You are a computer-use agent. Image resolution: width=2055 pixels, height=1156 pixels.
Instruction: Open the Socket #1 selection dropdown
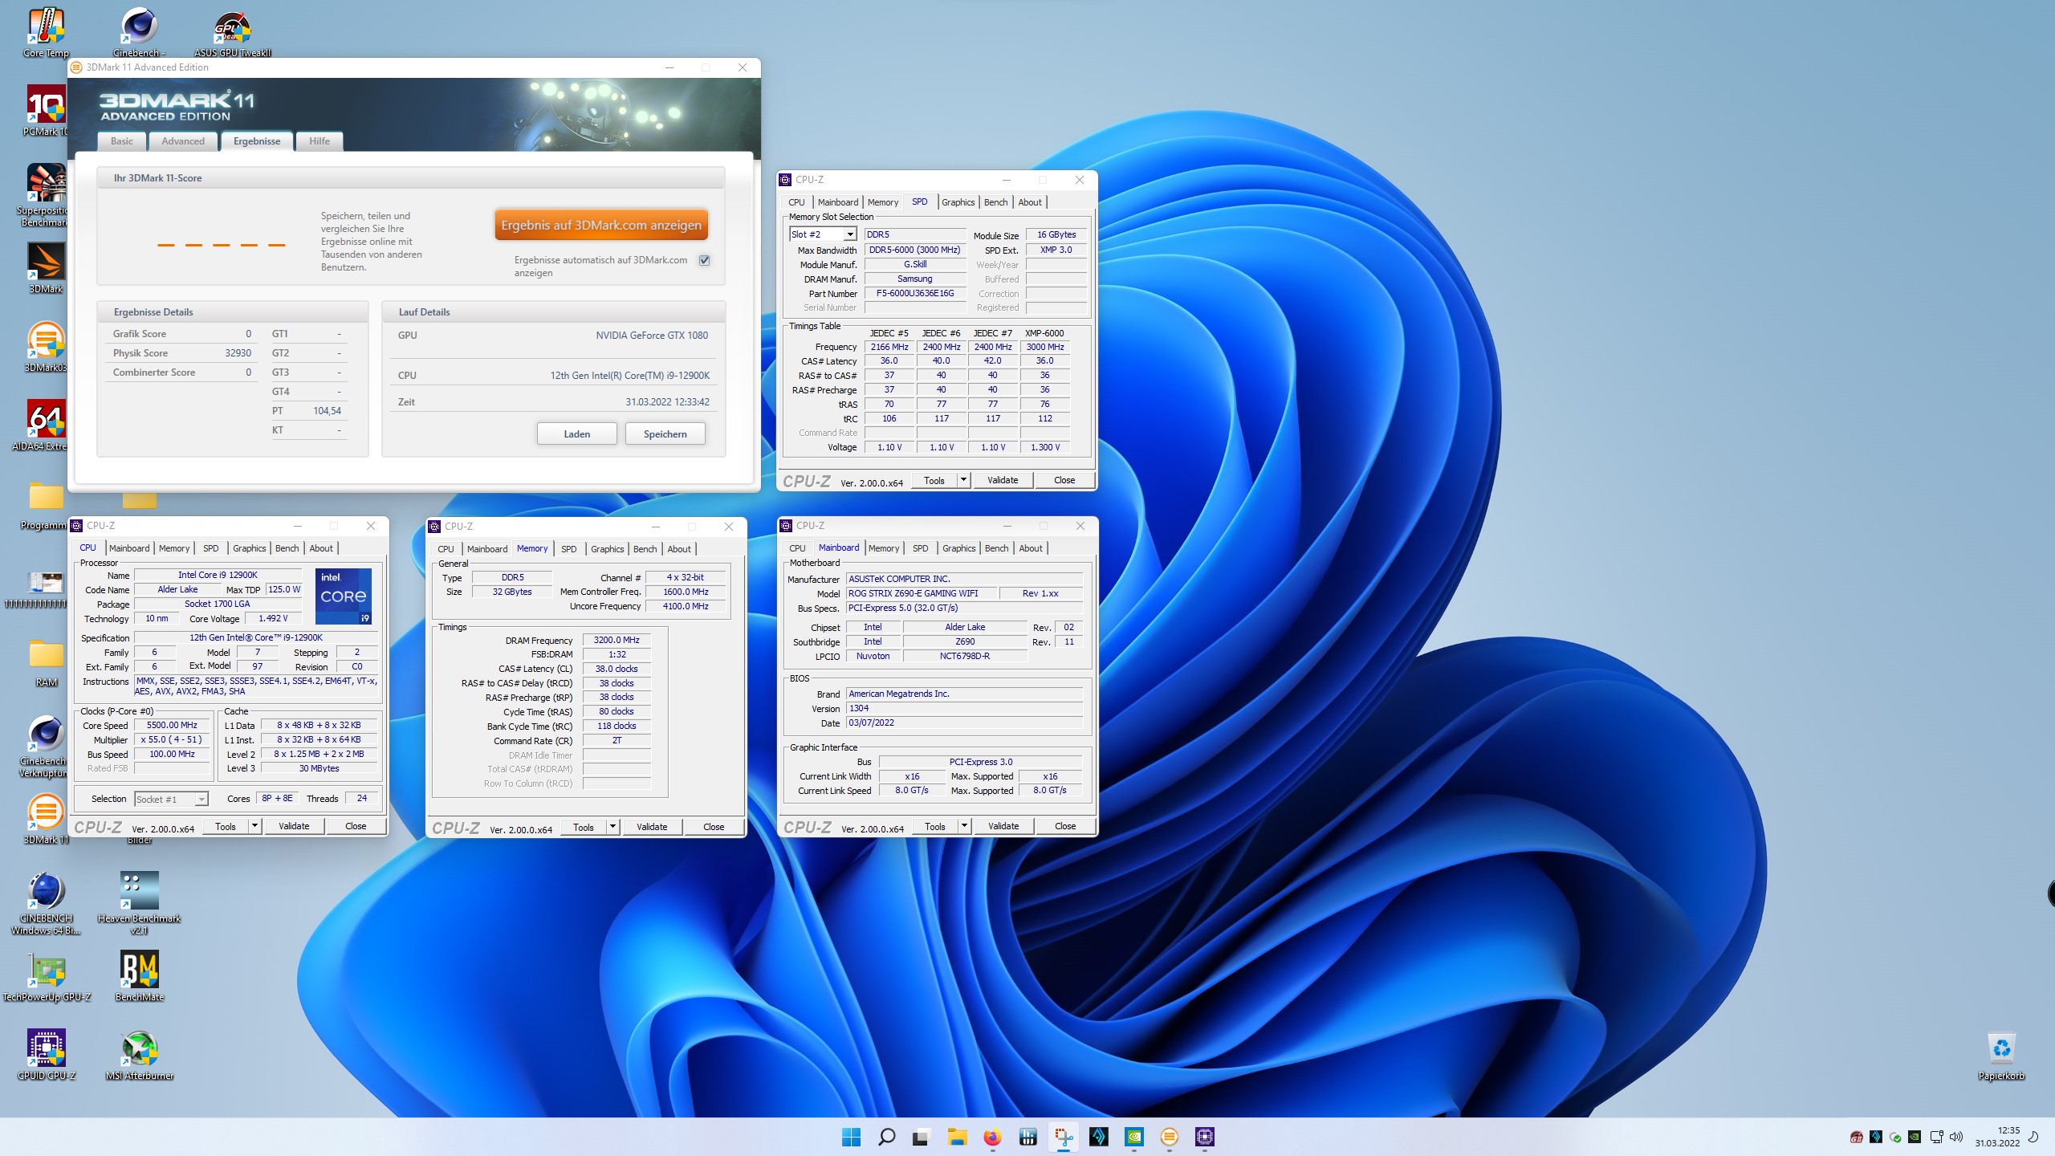coord(171,799)
